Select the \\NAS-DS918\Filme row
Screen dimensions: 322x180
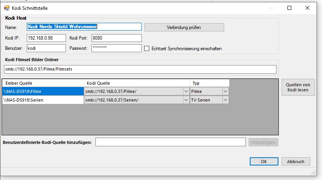[43, 91]
